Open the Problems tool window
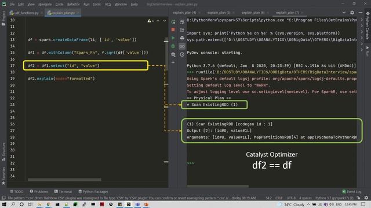The height and width of the screenshot is (208, 371). pyautogui.click(x=39, y=191)
